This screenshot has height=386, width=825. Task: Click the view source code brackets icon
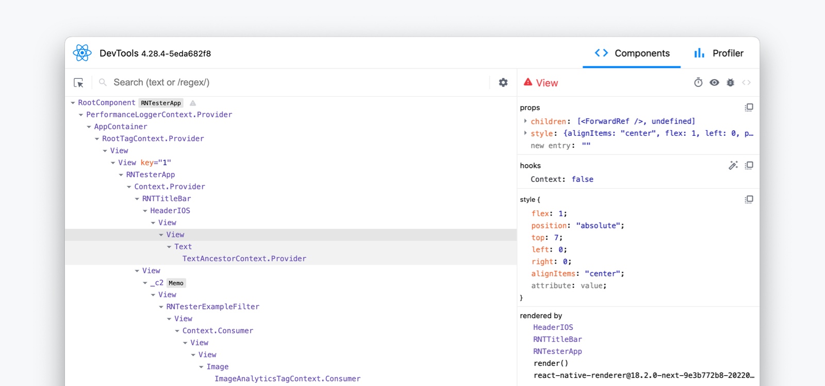pyautogui.click(x=747, y=82)
